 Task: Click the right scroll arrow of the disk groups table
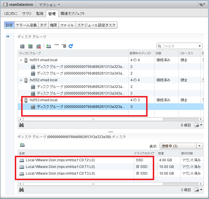click(x=201, y=119)
